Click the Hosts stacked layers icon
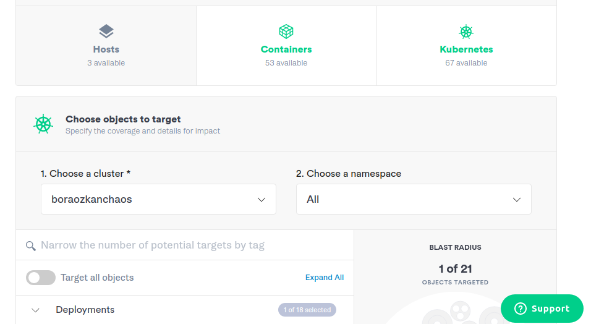 (106, 31)
